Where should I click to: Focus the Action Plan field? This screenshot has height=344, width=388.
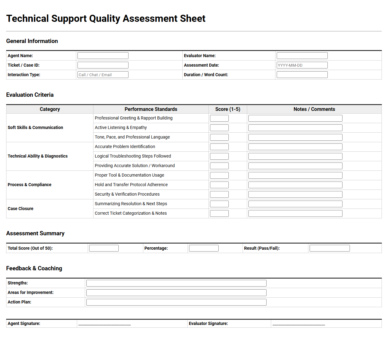click(176, 302)
